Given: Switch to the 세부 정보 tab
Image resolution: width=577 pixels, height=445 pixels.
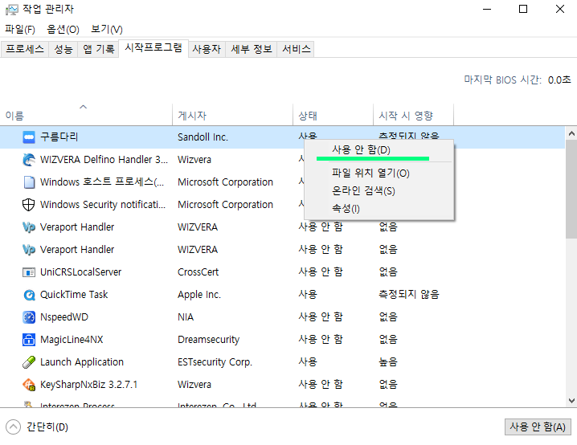Looking at the screenshot, I should click(252, 49).
